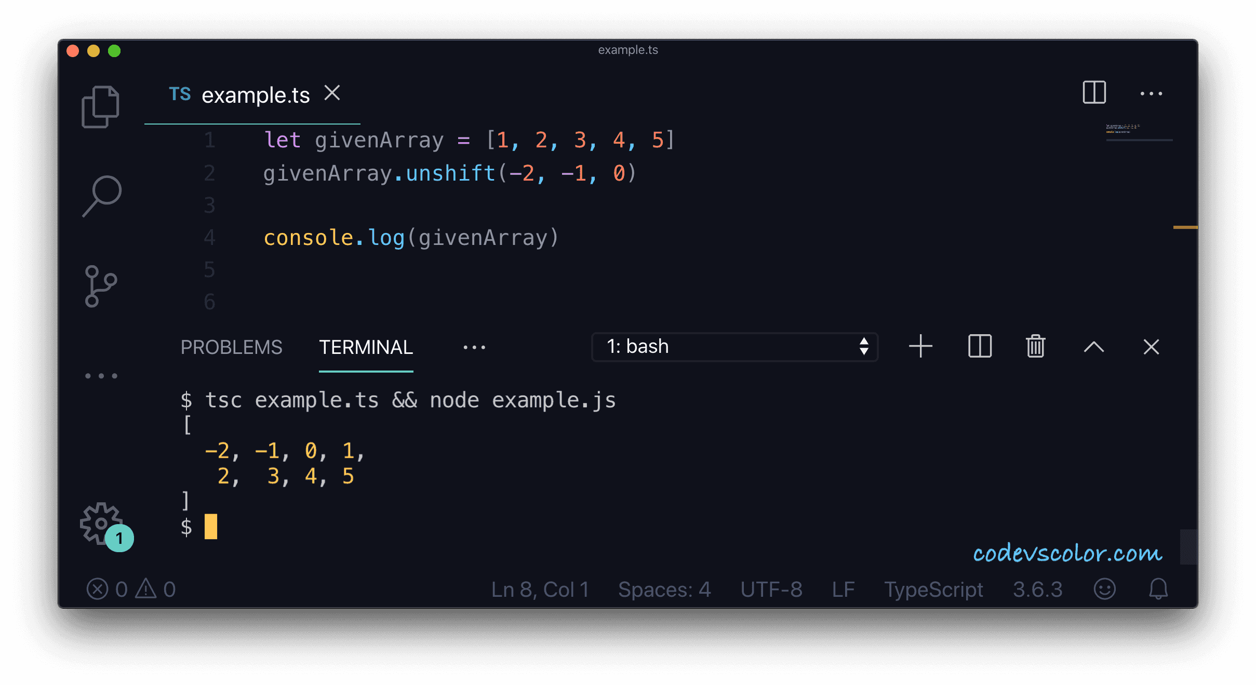The height and width of the screenshot is (685, 1256).
Task: Change indentation via Spaces: 4 status item
Action: point(664,589)
